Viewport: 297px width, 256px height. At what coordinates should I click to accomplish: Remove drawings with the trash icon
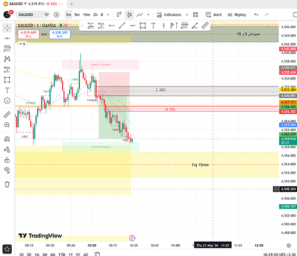coord(7,184)
